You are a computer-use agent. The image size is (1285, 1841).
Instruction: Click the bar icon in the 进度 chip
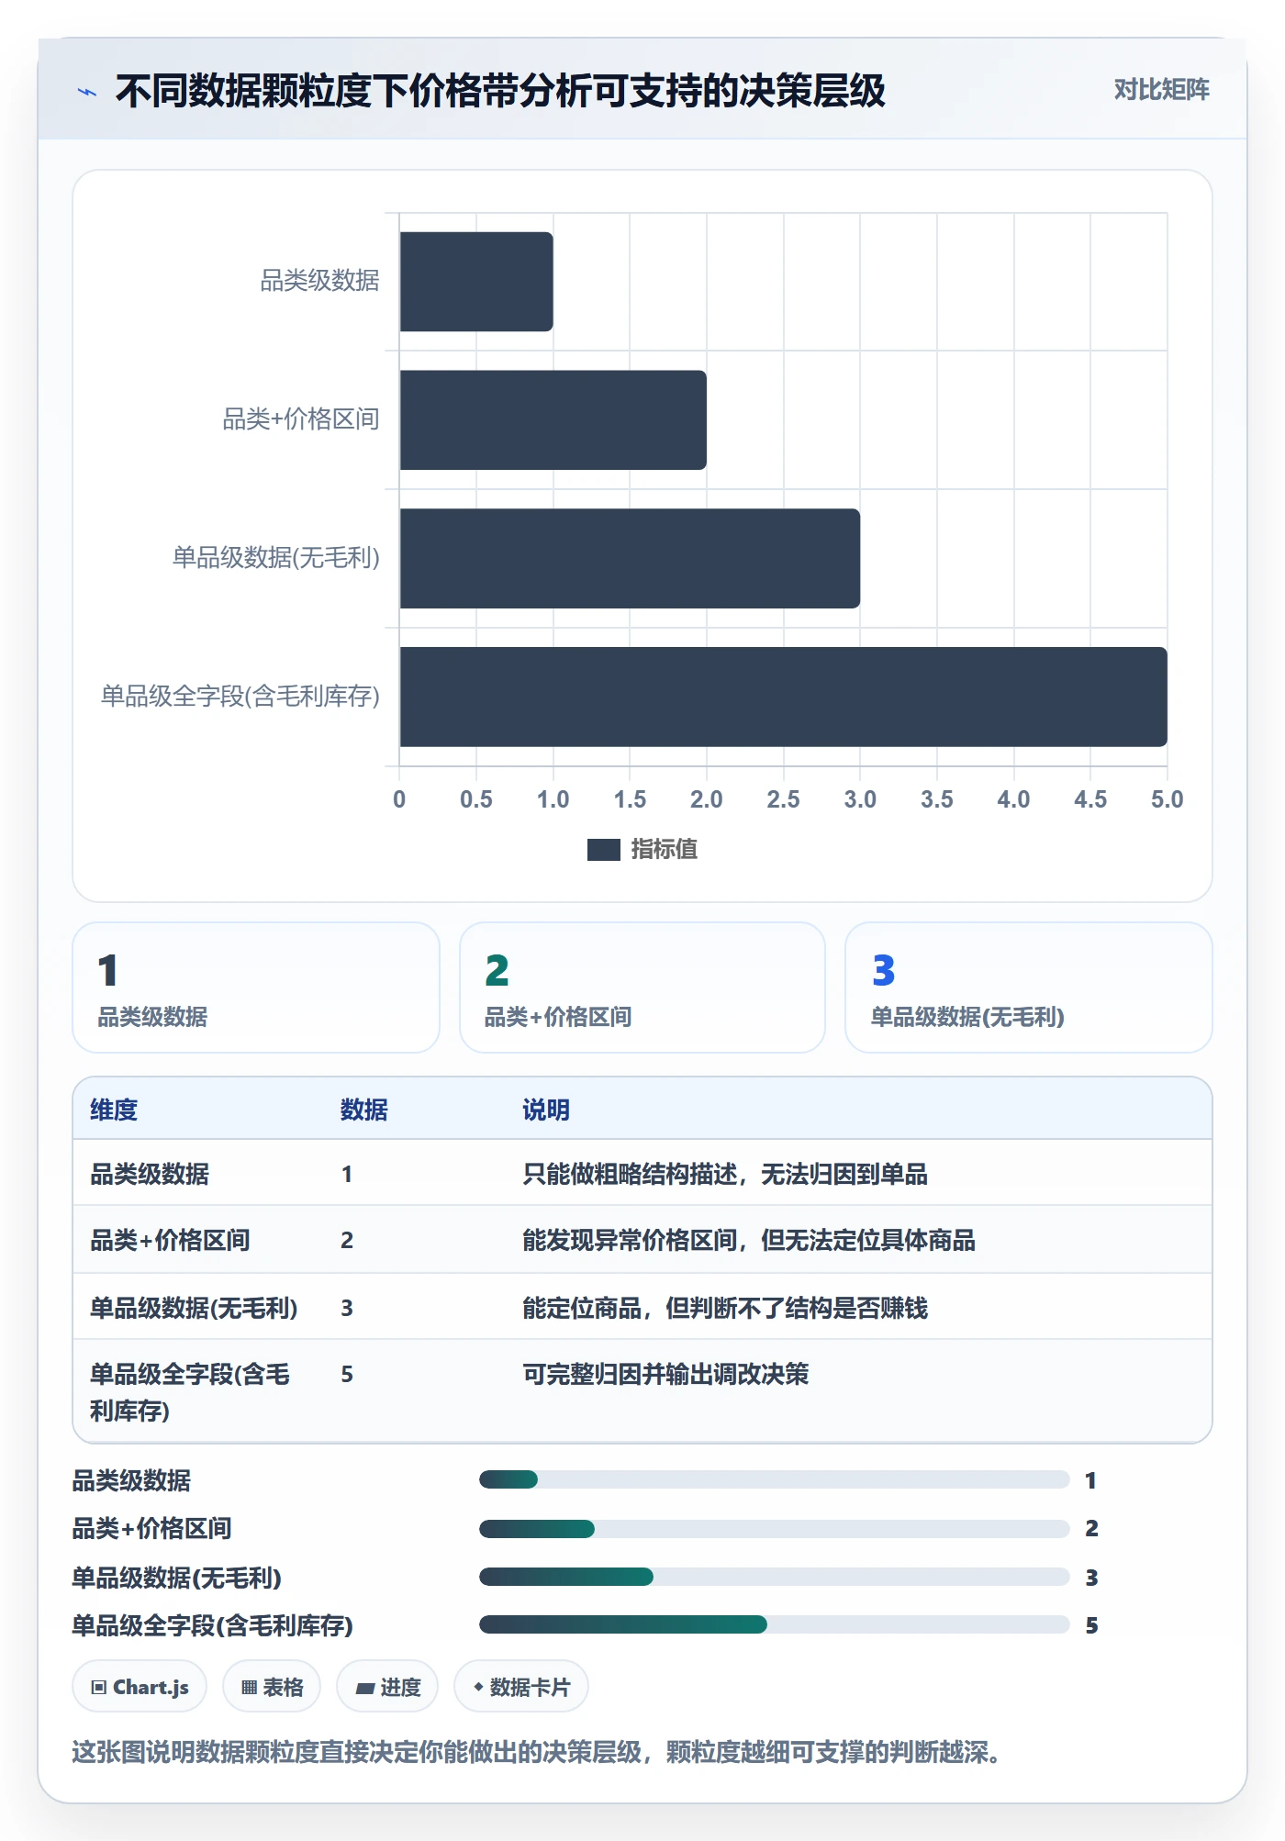(x=364, y=1689)
